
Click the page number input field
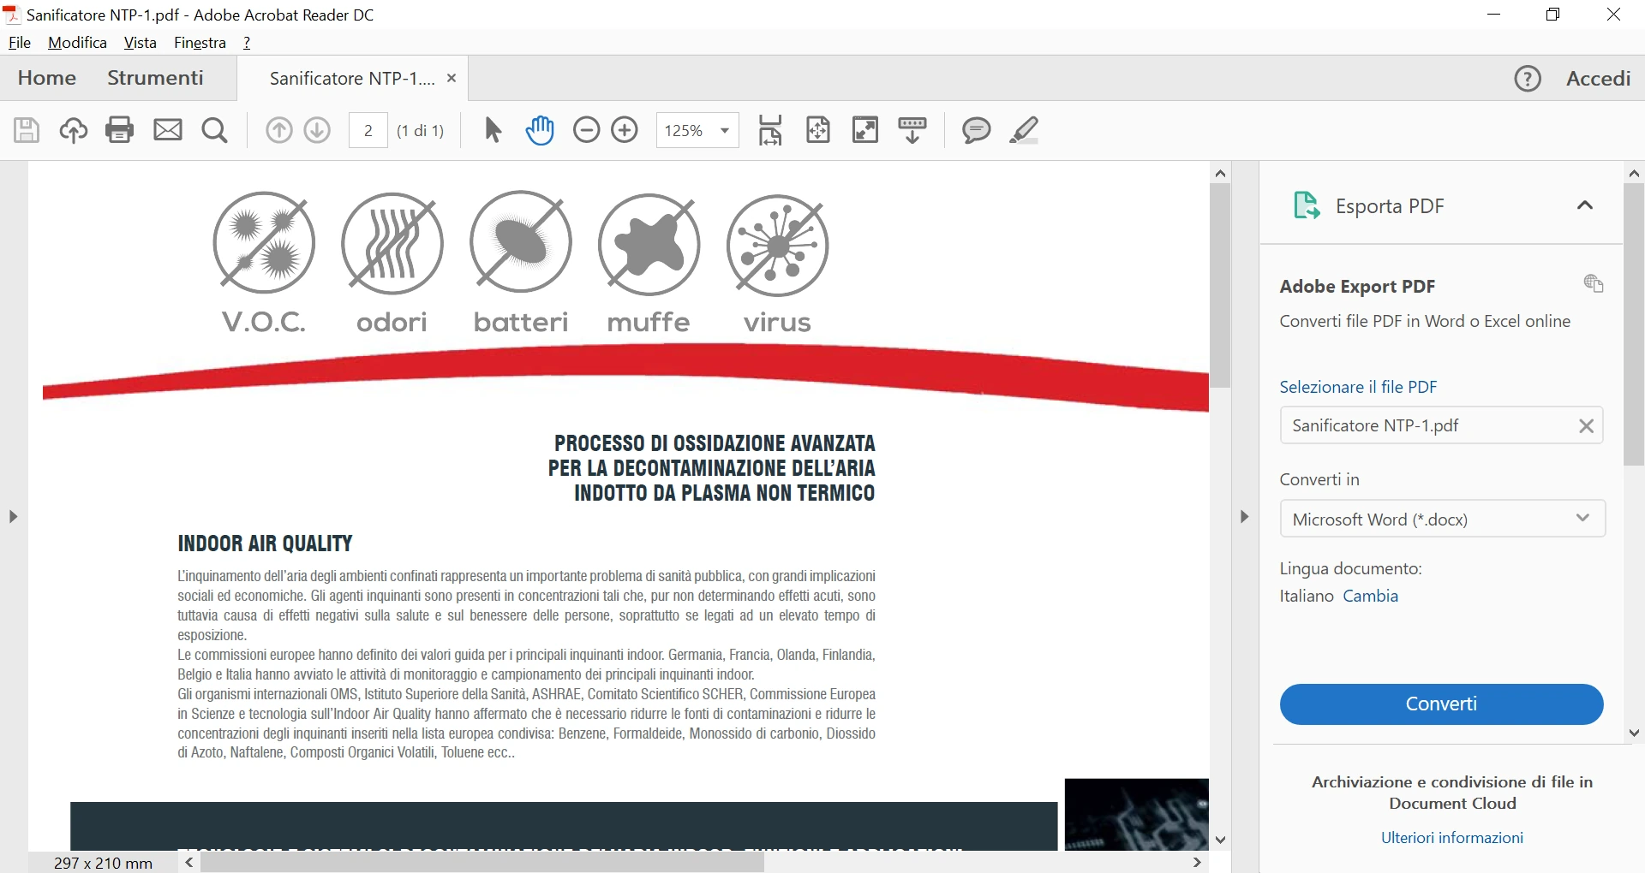368,130
